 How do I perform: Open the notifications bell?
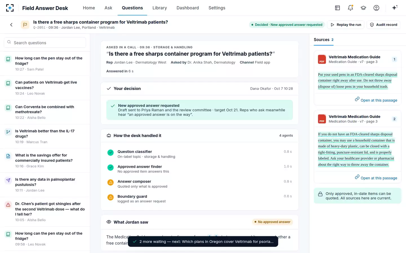(x=350, y=8)
